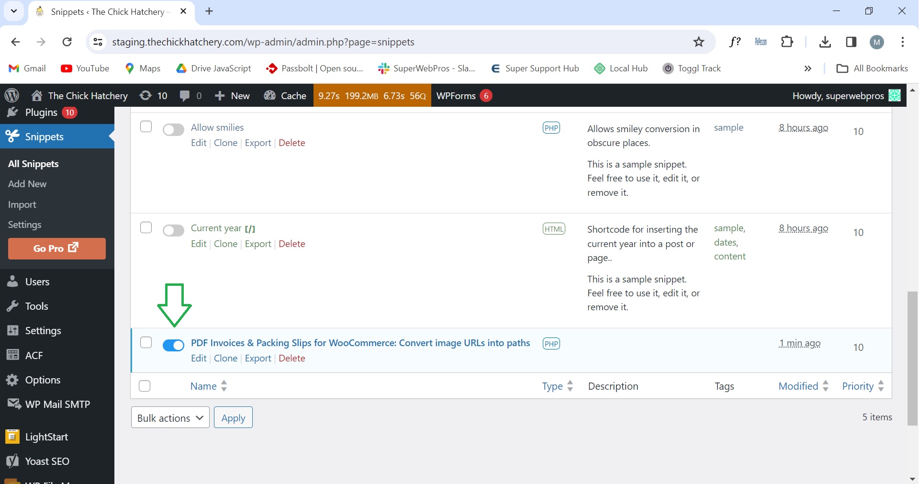Open a new browser tab
Viewport: 919px width, 484px height.
click(209, 11)
